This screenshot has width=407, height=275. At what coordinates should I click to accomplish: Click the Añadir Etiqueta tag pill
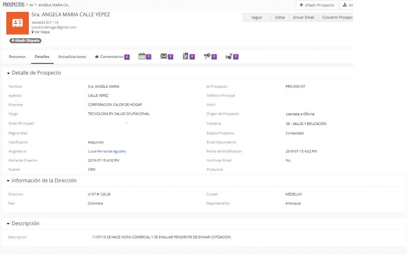point(25,40)
